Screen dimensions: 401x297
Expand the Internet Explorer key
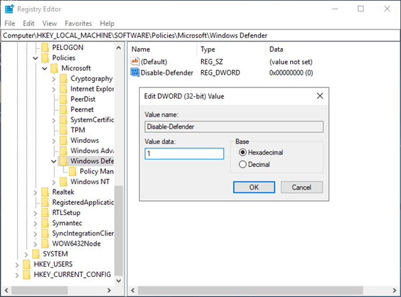tap(53, 89)
